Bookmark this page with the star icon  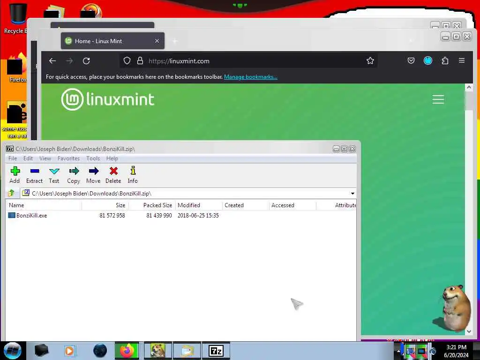tap(370, 61)
